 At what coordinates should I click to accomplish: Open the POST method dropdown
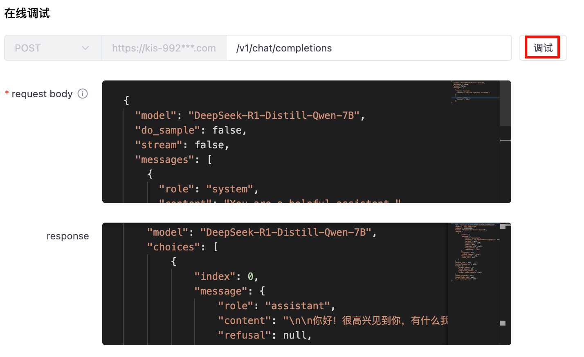click(53, 48)
